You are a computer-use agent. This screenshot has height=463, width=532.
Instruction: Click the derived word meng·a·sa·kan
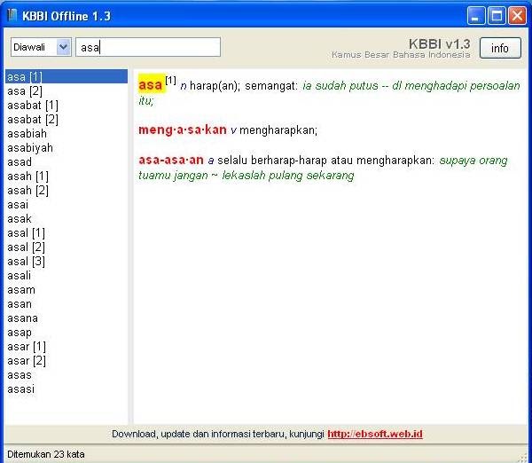[x=182, y=129]
